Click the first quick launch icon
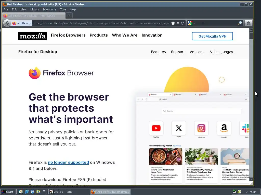This screenshot has width=261, height=195. tap(21, 192)
